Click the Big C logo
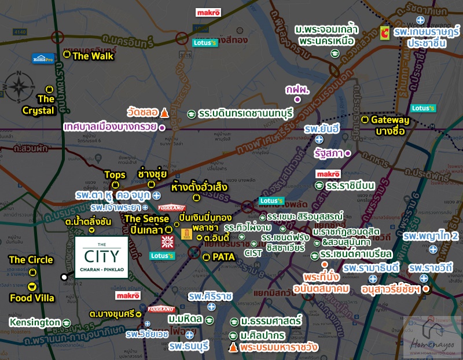 [x=384, y=33]
